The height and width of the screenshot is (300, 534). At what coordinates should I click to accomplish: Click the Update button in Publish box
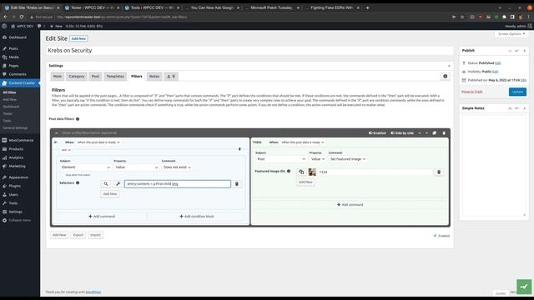click(517, 92)
